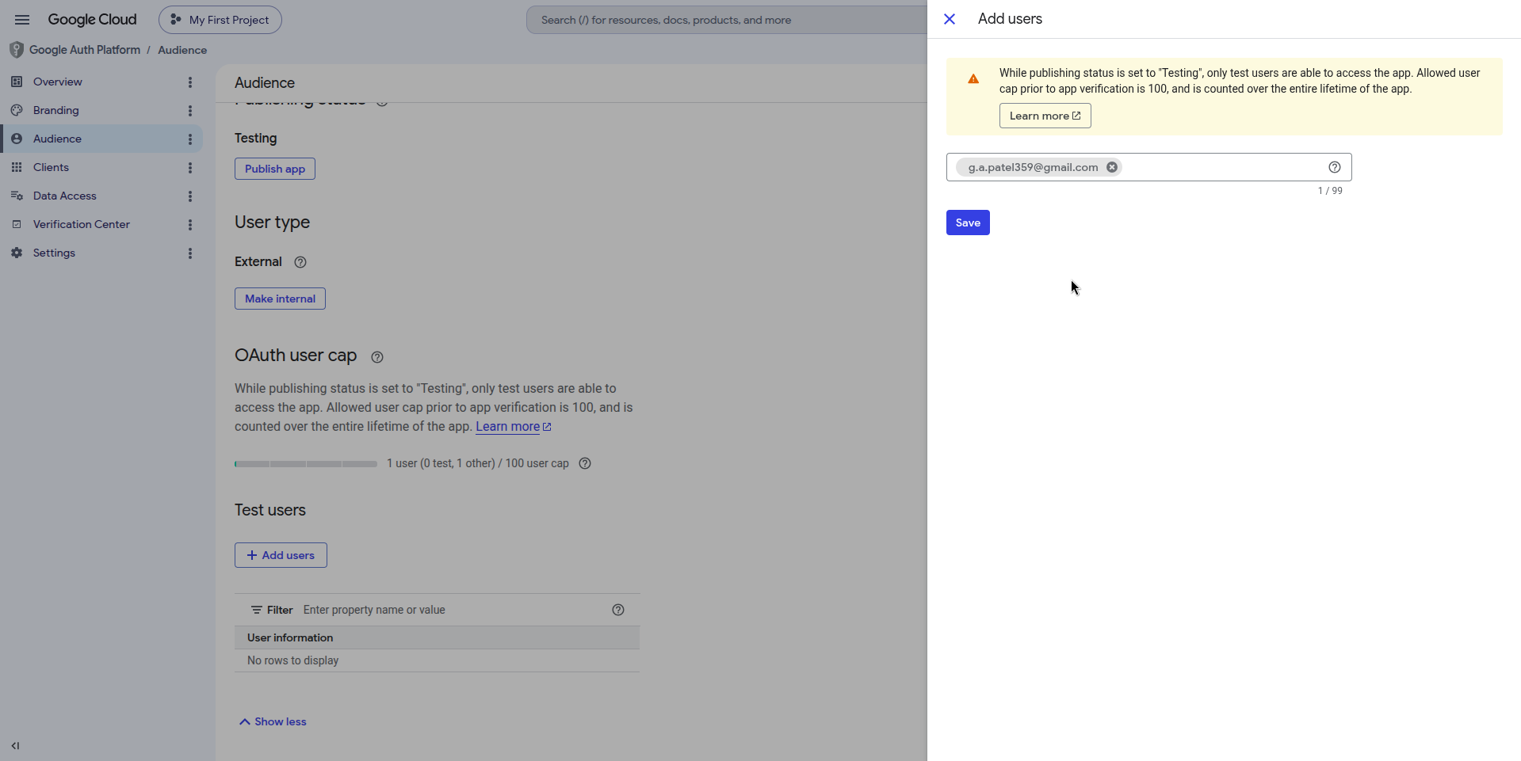Viewport: 1521px width, 761px height.
Task: Click the OAuth user cap progress bar
Action: click(x=306, y=464)
